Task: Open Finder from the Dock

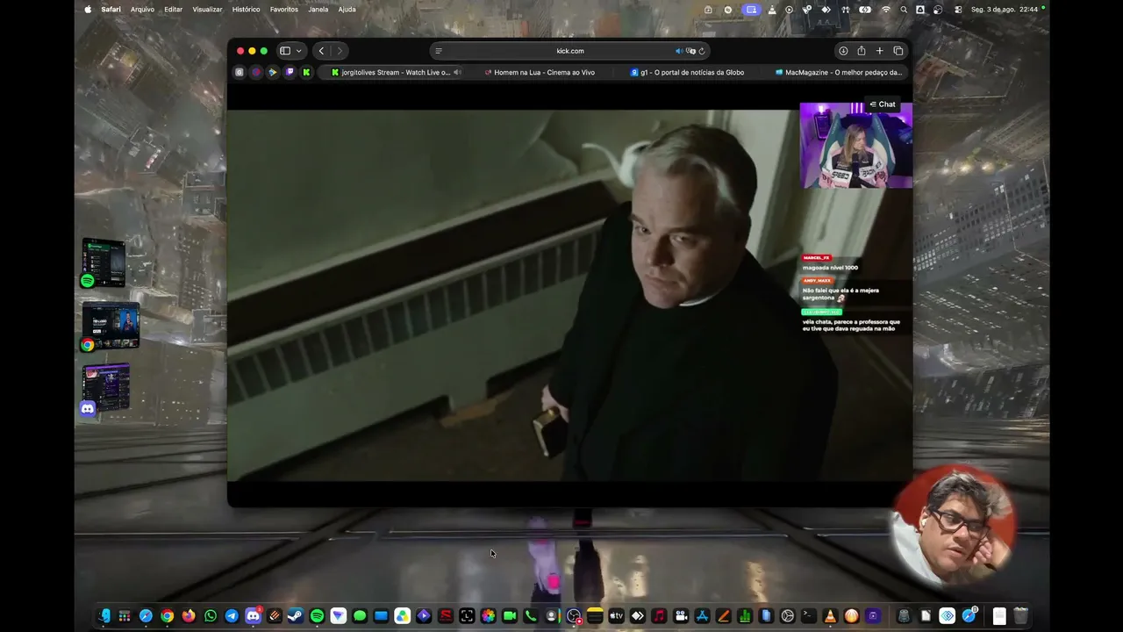Action: click(104, 616)
